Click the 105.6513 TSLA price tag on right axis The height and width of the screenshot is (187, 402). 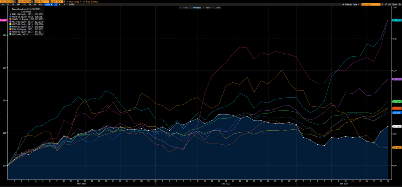397,148
